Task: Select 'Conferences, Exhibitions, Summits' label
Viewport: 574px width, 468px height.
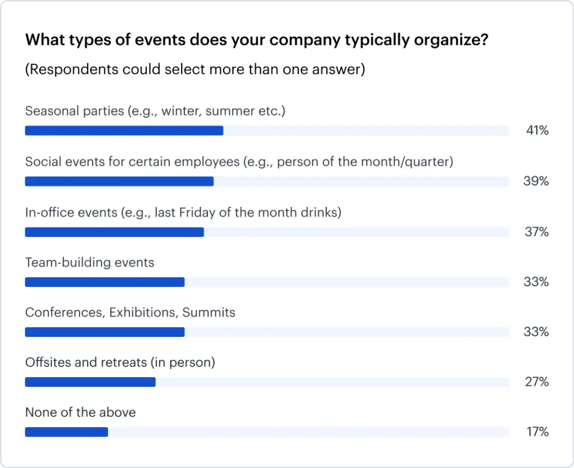Action: pyautogui.click(x=130, y=313)
